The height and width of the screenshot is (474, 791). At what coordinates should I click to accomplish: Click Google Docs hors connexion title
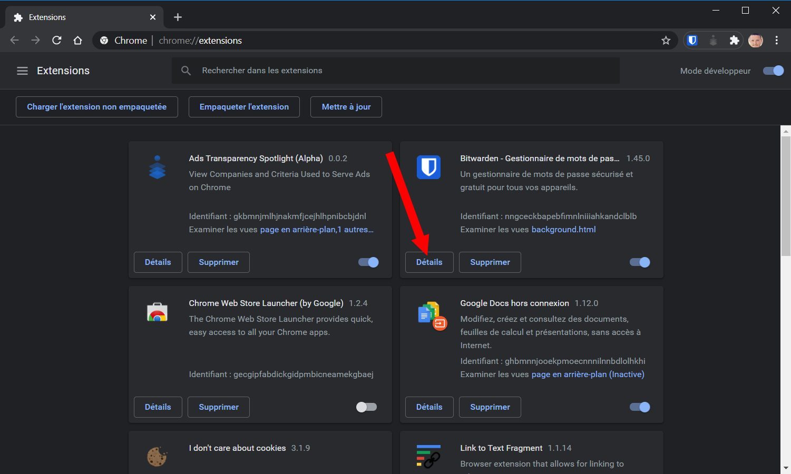click(514, 303)
